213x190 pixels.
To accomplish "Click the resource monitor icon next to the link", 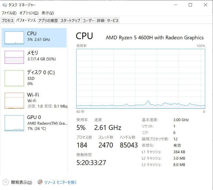I will coord(40,182).
